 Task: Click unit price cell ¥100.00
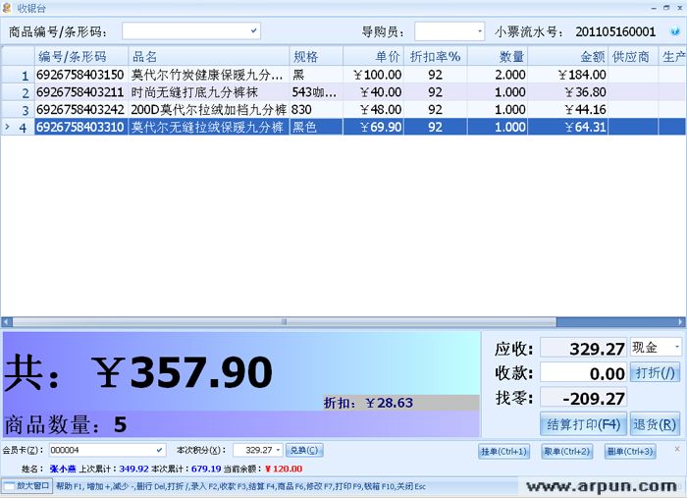tap(373, 75)
